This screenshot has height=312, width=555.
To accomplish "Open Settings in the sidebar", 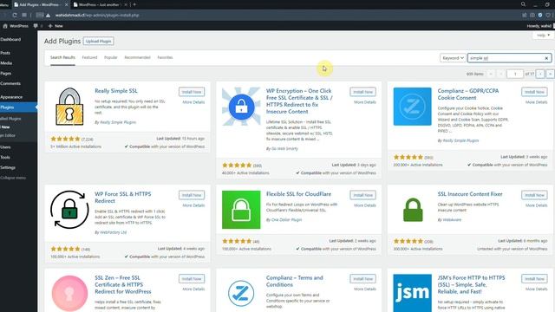I will pos(8,167).
